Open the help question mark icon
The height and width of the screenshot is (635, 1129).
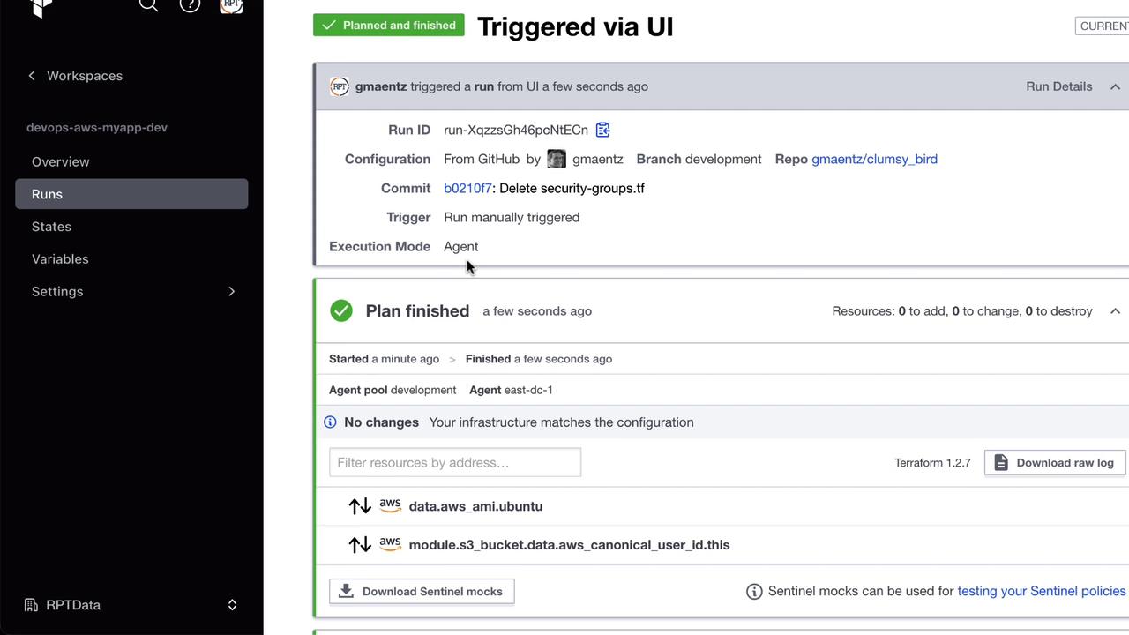(x=190, y=5)
